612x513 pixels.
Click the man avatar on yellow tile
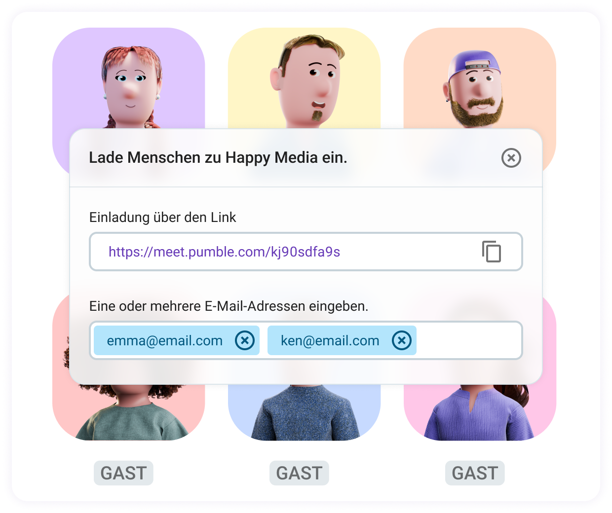304,79
